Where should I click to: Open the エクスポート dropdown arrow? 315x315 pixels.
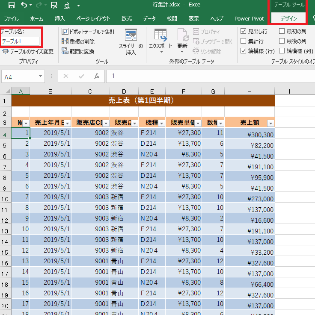[x=161, y=52]
